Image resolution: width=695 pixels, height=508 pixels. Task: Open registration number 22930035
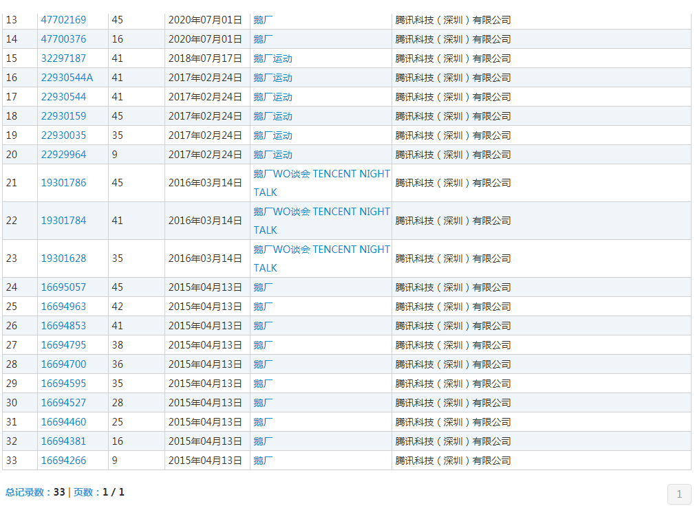click(x=63, y=135)
